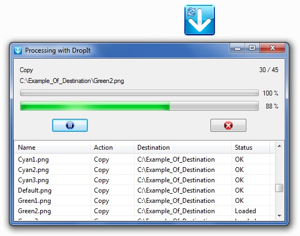Click the DropIt title bar icon
This screenshot has width=300, height=236.
point(18,50)
